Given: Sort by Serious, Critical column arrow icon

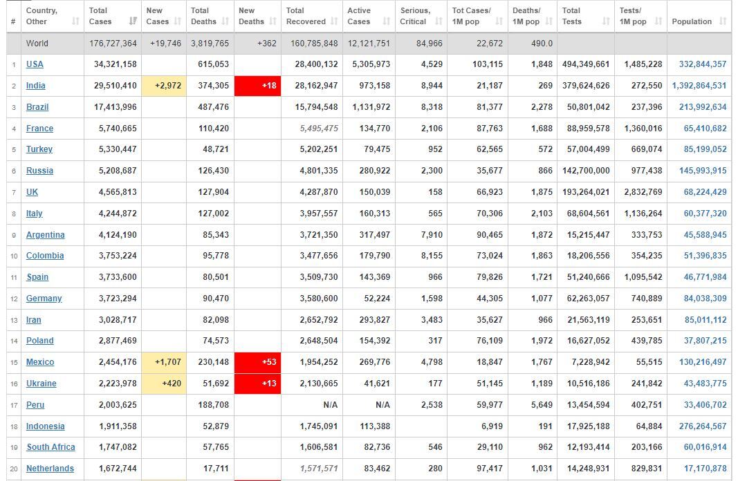Looking at the screenshot, I should coord(439,21).
